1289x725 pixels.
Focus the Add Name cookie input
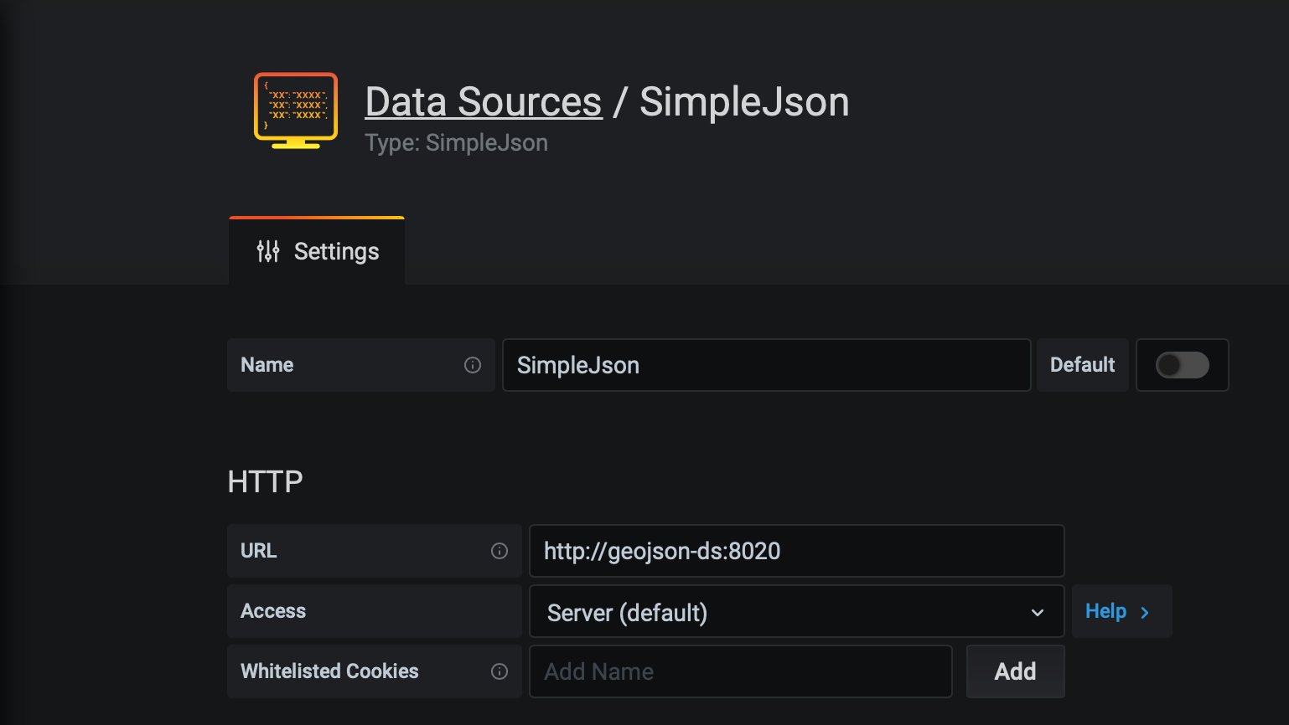coord(740,671)
